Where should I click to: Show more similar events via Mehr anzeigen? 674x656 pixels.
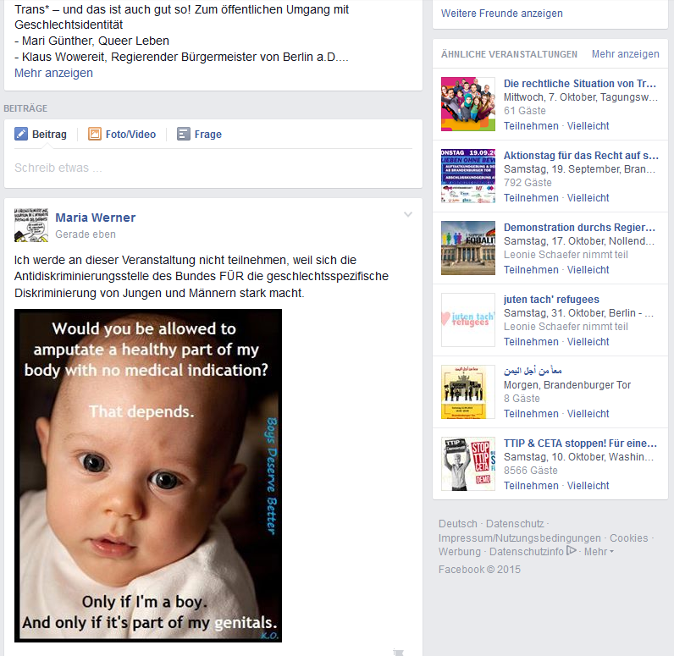626,54
